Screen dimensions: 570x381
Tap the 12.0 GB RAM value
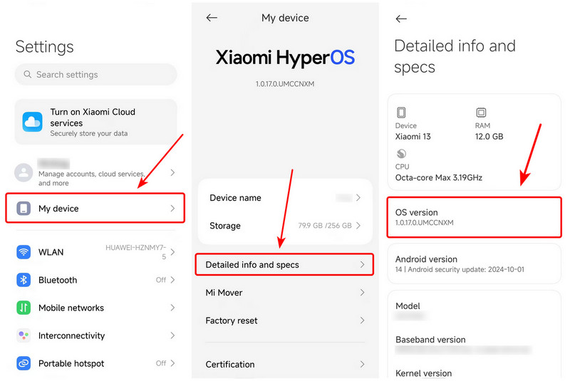[489, 137]
